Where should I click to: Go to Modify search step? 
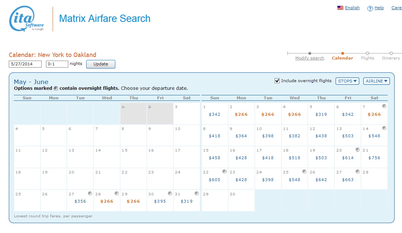pyautogui.click(x=310, y=58)
